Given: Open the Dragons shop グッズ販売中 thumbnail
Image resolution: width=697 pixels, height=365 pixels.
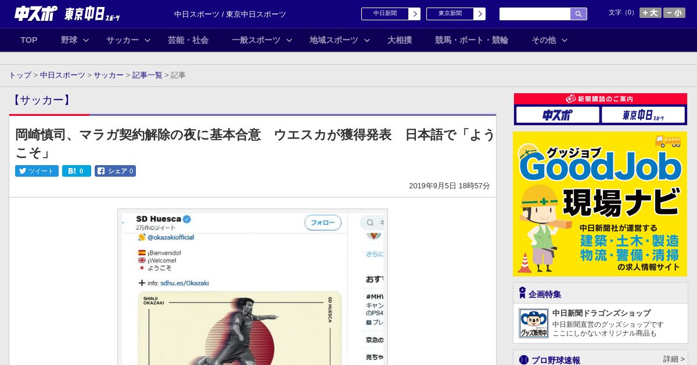Looking at the screenshot, I should point(533,323).
